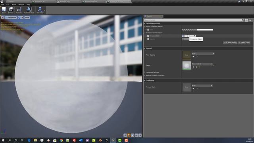This screenshot has width=254, height=143.
Task: Open taskbar search magnifier
Action: pyautogui.click(x=10, y=140)
